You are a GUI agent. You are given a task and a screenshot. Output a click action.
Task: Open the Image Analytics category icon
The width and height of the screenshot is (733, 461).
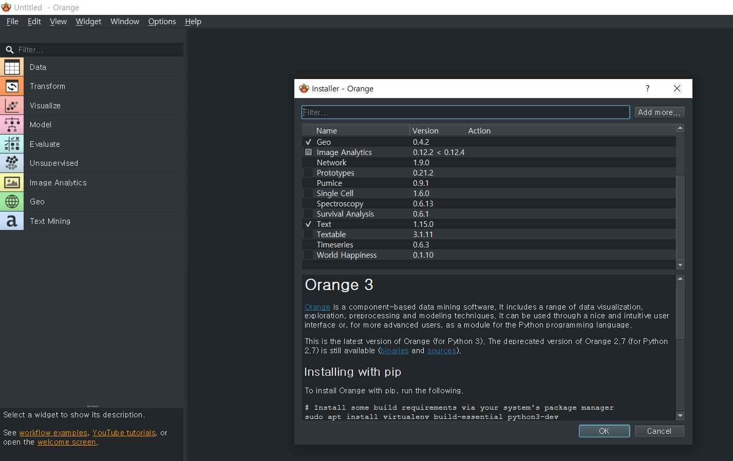click(x=12, y=183)
